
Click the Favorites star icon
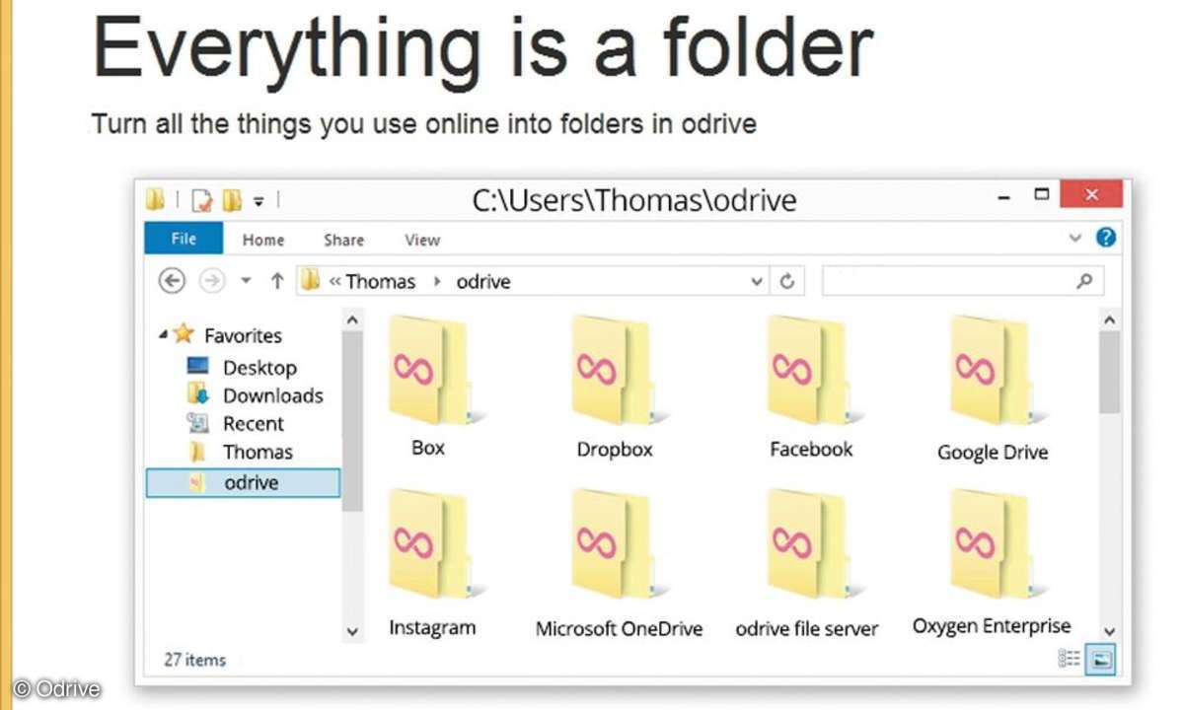click(184, 334)
